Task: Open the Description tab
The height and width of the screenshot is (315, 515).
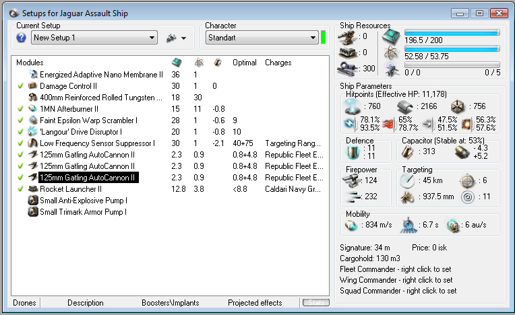Action: (86, 302)
